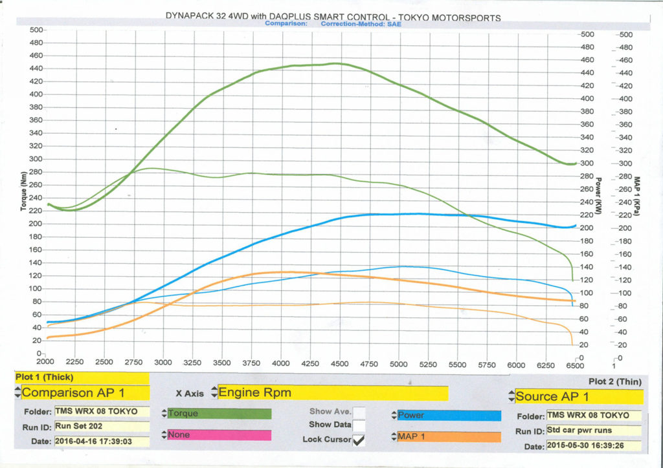Select the green Torque channel field
The image size is (663, 468).
coord(219,414)
